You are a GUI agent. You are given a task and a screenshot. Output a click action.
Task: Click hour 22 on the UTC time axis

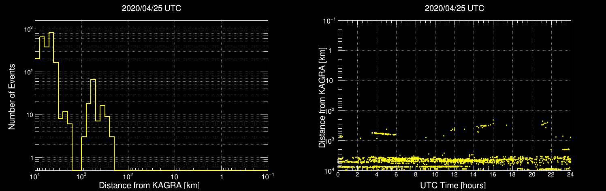(x=551, y=175)
